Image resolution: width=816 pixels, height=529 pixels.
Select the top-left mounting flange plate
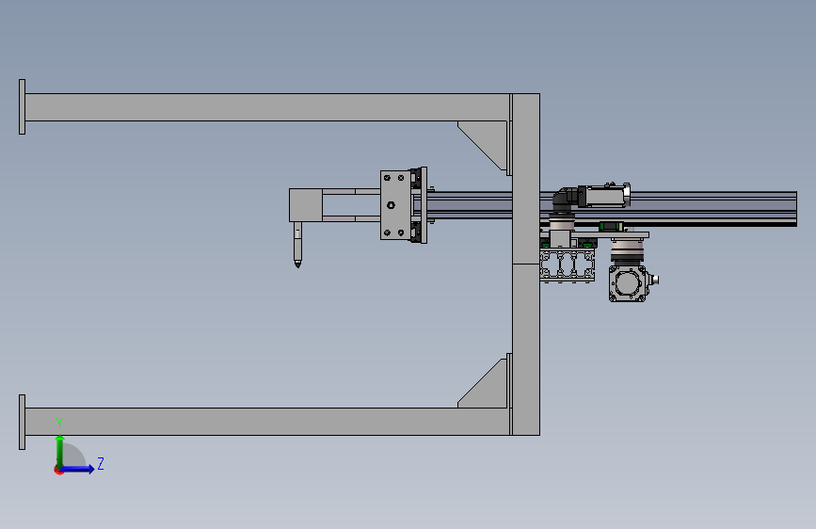pos(22,106)
